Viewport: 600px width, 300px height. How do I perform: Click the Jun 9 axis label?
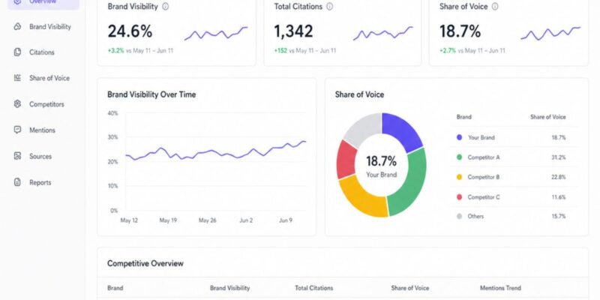286,220
